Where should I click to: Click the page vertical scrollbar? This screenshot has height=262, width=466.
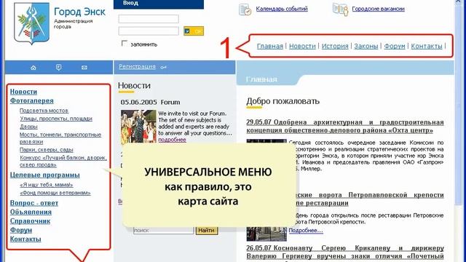click(458, 104)
